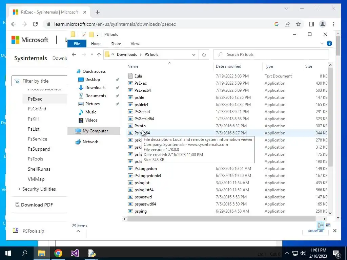Screen dimensions: 347x260
Task: Close the Chrome downloads bar
Action: [335, 231]
